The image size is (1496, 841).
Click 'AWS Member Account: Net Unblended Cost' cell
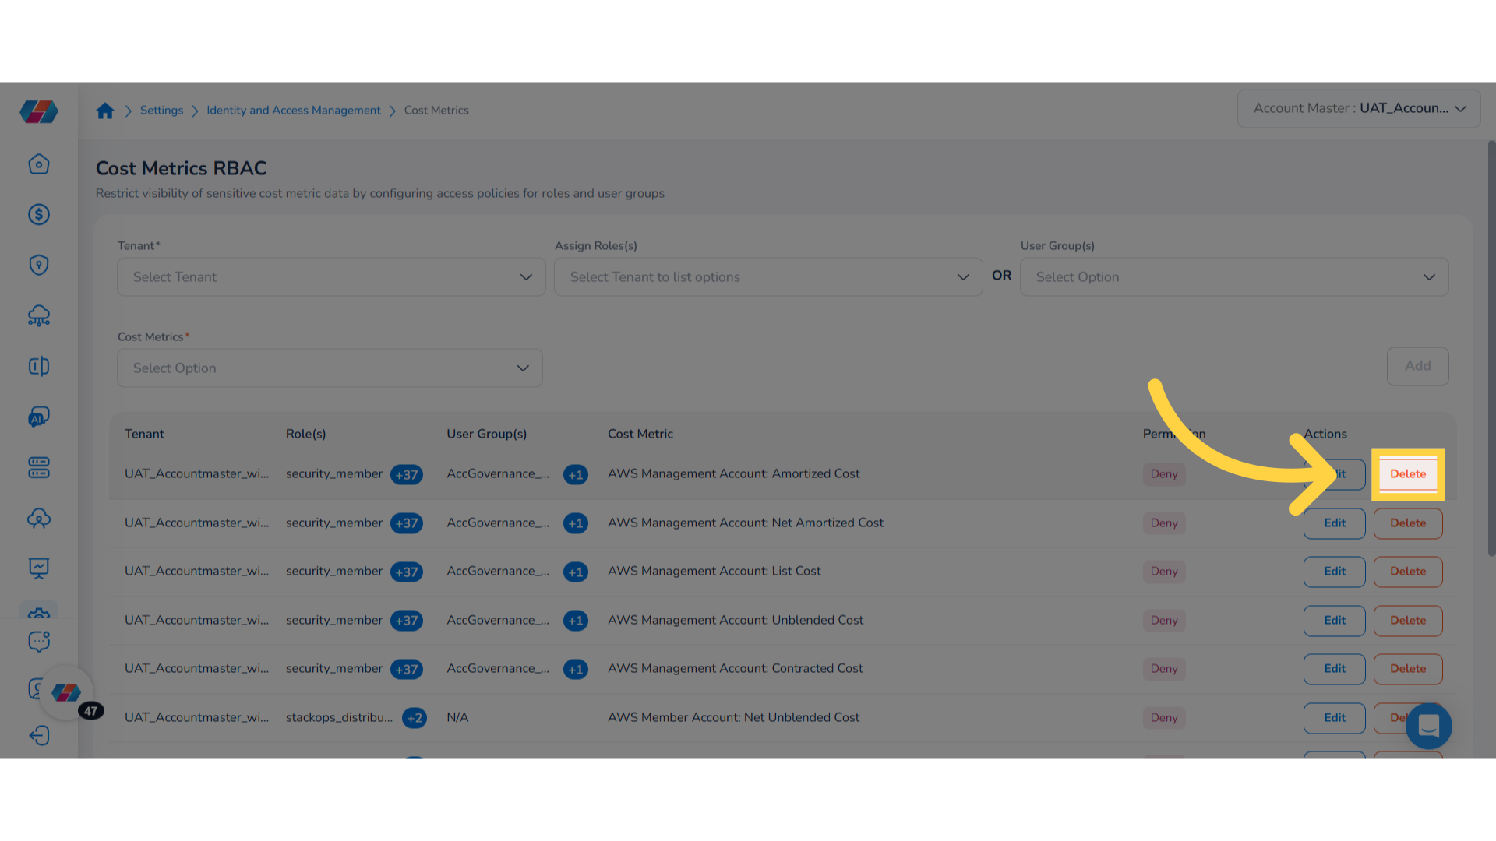(733, 718)
